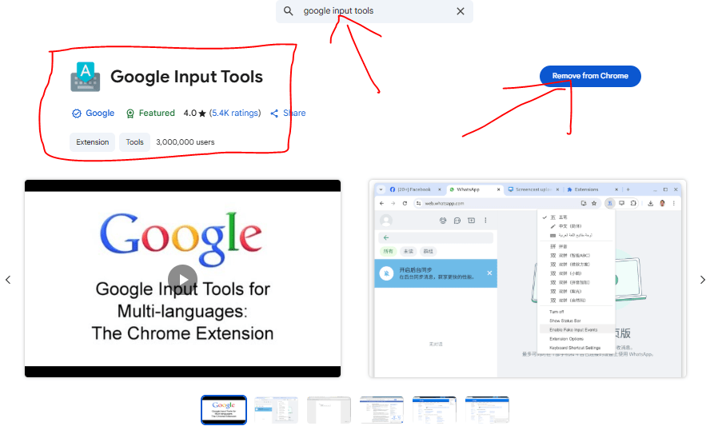
Task: Click the Featured badge
Action: point(150,113)
